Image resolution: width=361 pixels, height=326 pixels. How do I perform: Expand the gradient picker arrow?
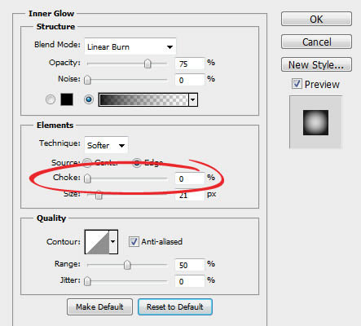coord(193,99)
